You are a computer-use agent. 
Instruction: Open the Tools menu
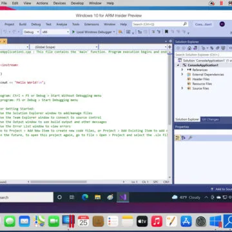(x=75, y=24)
